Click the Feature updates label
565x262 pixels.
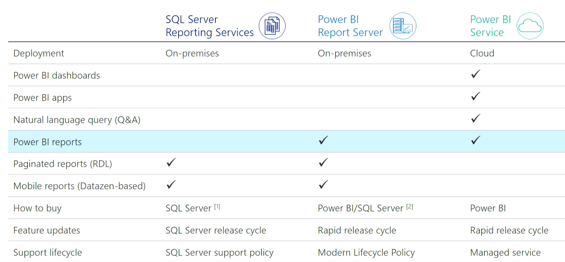(47, 230)
